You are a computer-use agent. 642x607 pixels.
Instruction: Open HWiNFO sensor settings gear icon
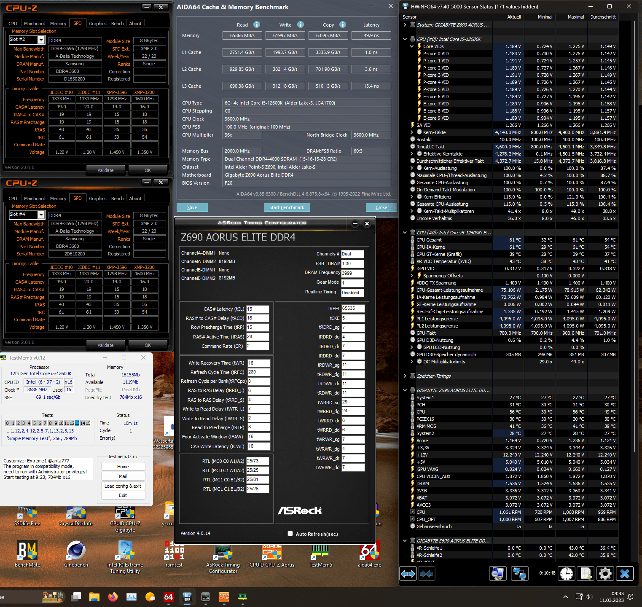click(605, 574)
